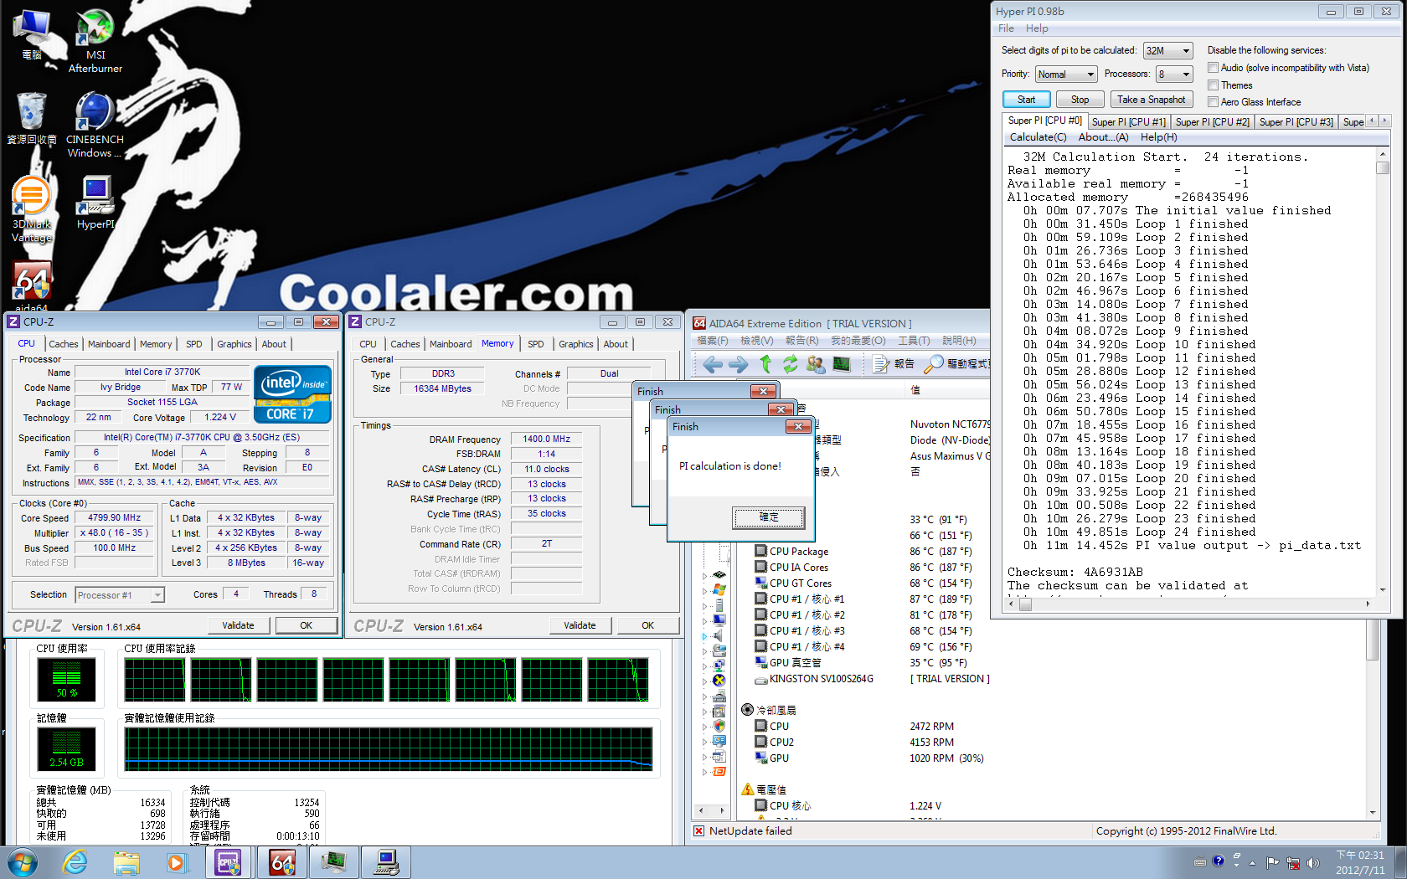Open Hyper PI Help menu

pos(1037,28)
